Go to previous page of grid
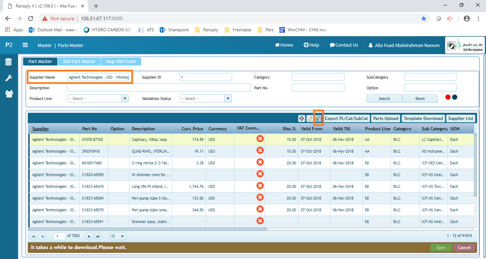The image size is (486, 259). coord(42,236)
